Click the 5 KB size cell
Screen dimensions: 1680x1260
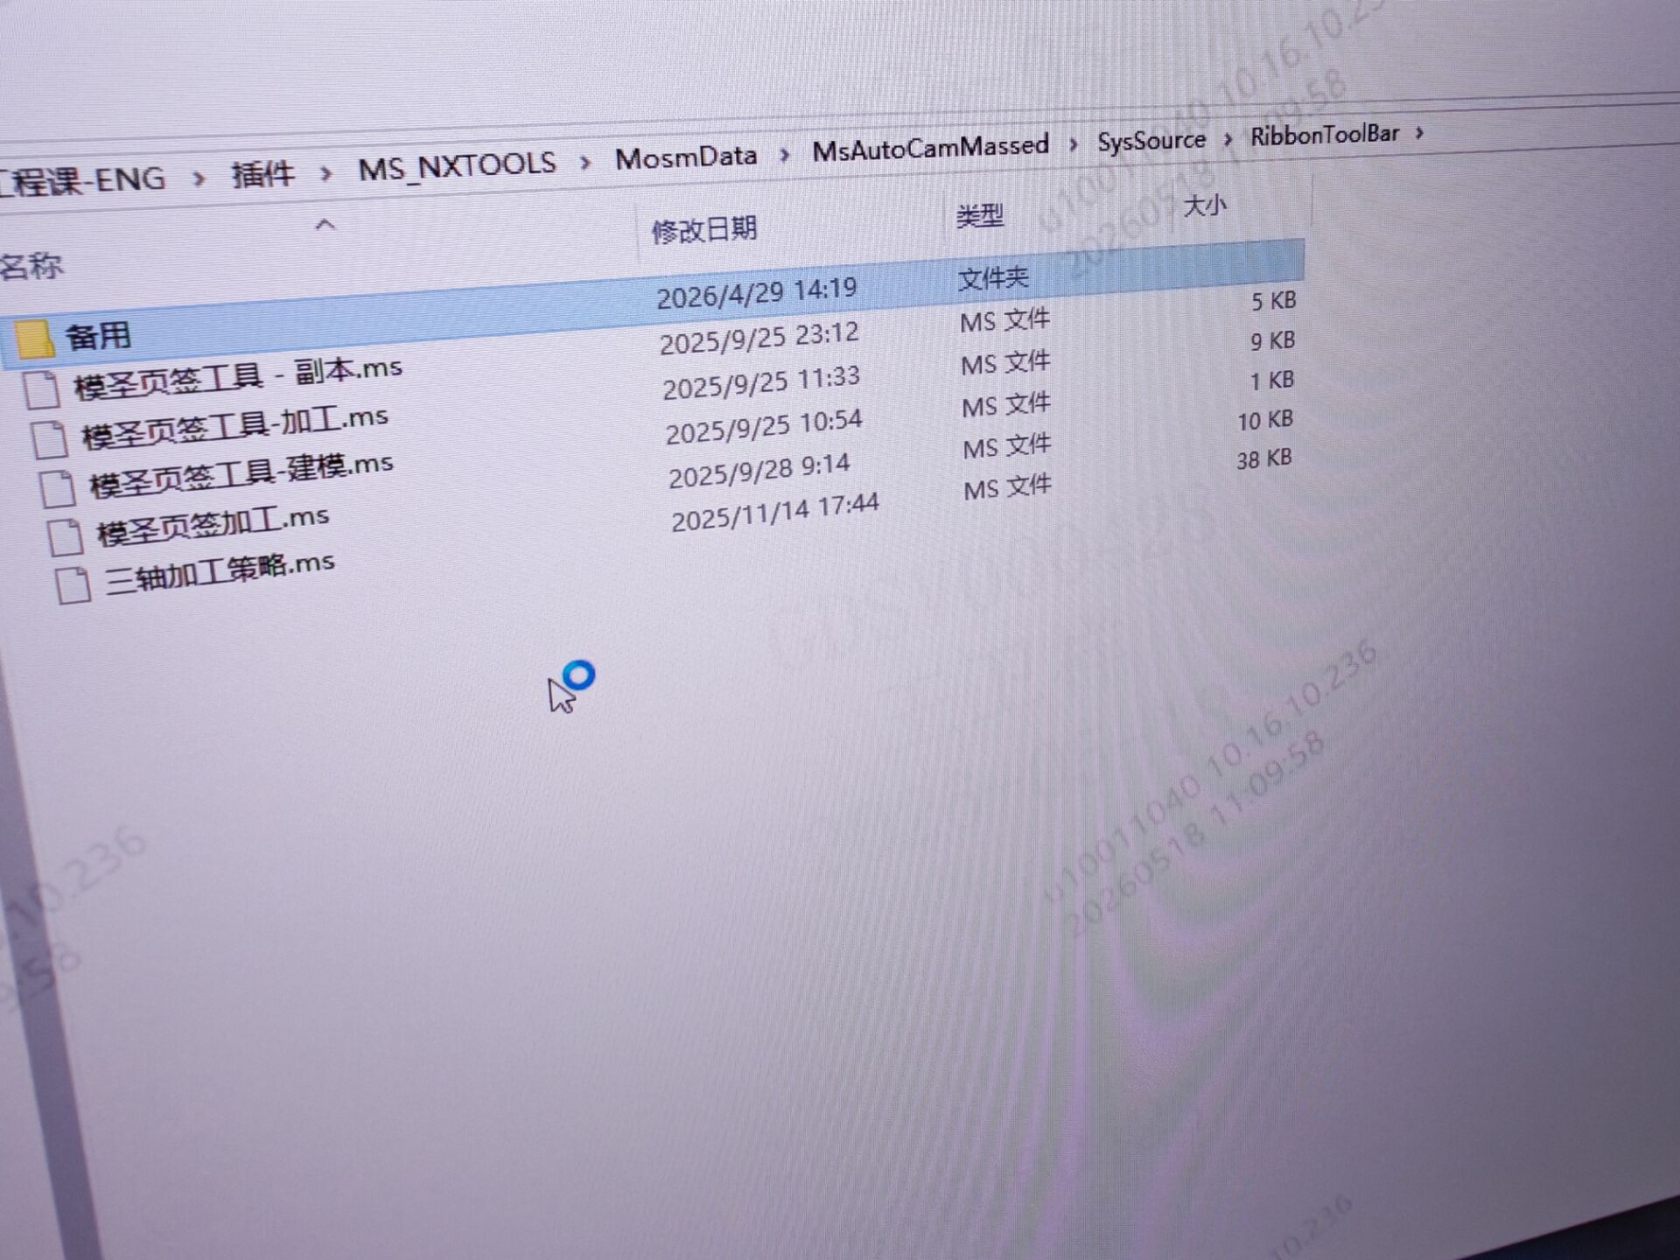click(x=1273, y=301)
